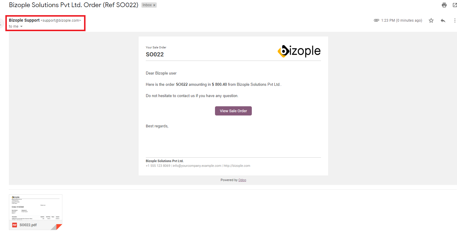Click the info@yourcompany.example.com email address

coord(197,166)
